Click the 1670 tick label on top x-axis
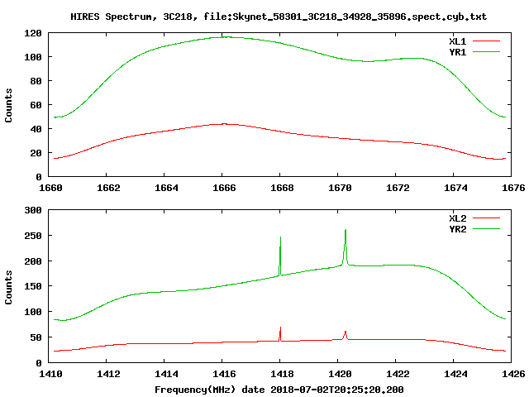This screenshot has height=397, width=529. pos(340,188)
